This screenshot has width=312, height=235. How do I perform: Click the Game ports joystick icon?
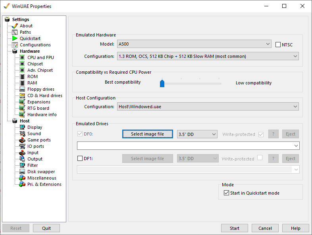(x=22, y=140)
